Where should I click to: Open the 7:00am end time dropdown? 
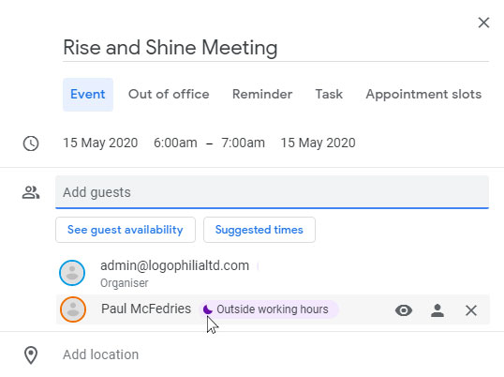(x=243, y=143)
